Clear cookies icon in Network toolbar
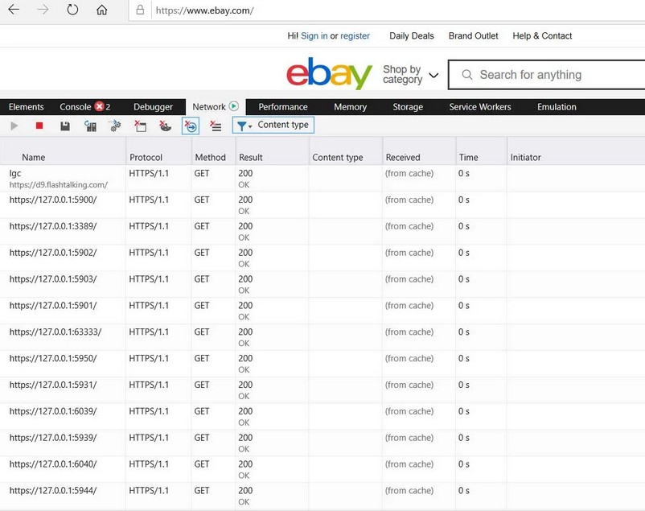The width and height of the screenshot is (645, 511). (166, 126)
